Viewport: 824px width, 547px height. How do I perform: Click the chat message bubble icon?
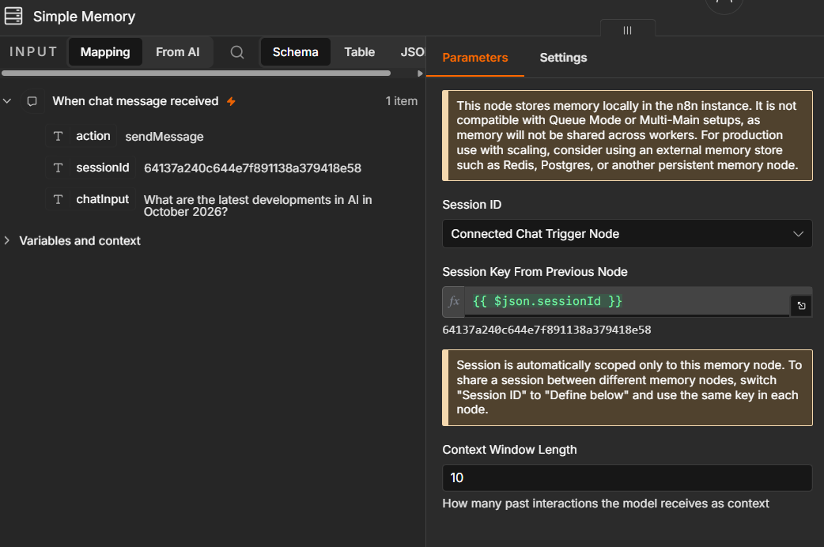[x=32, y=101]
